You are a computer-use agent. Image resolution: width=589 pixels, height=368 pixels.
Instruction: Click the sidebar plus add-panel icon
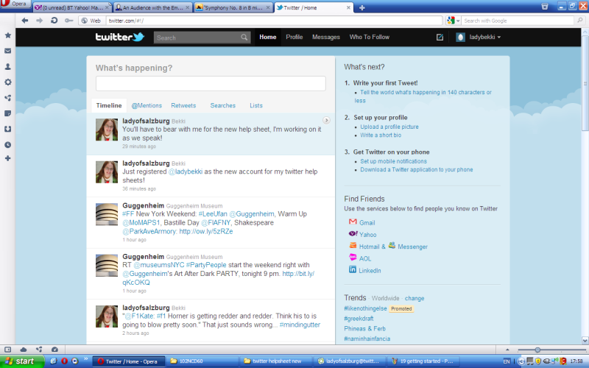point(7,158)
